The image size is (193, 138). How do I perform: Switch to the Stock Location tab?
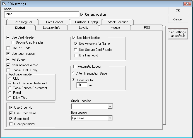[118, 22]
